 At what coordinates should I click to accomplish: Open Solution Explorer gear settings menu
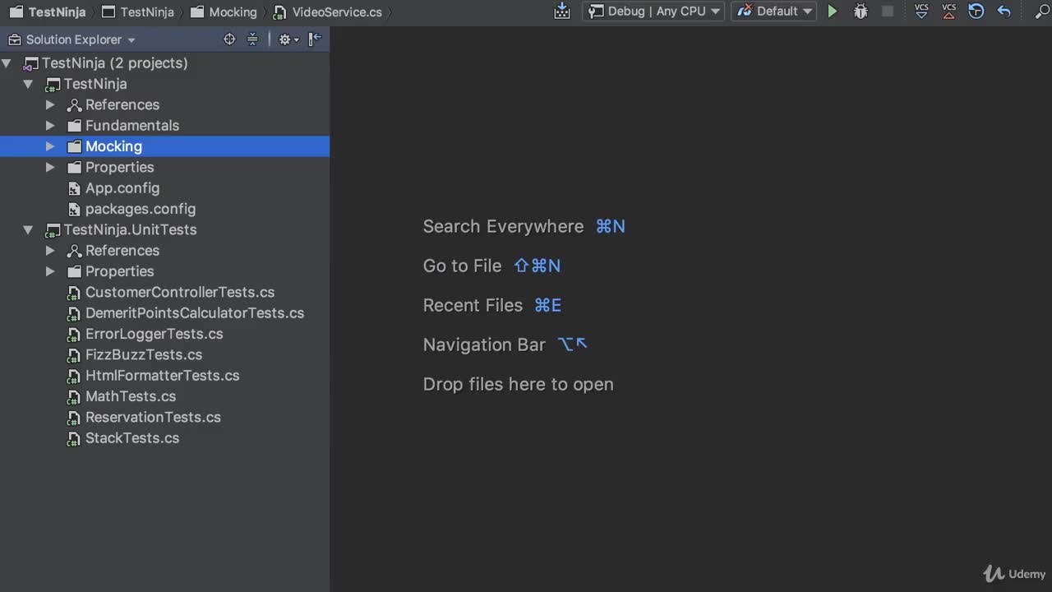[x=288, y=39]
